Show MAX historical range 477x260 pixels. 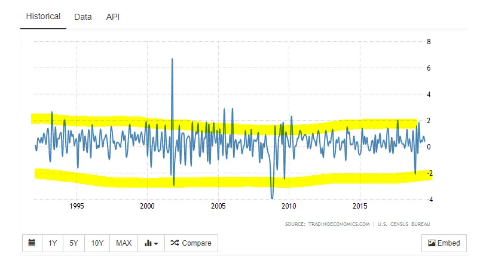tap(124, 243)
